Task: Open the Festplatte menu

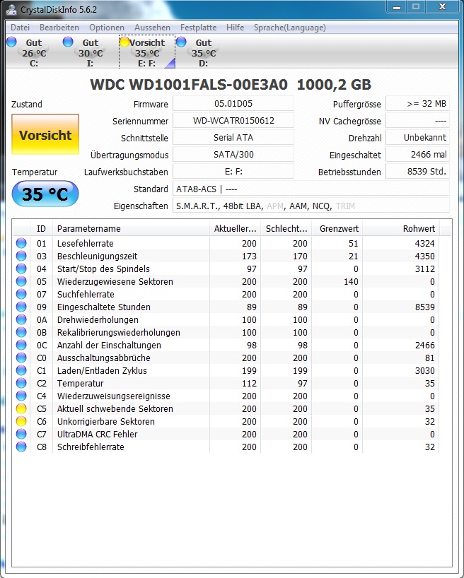Action: [x=198, y=28]
